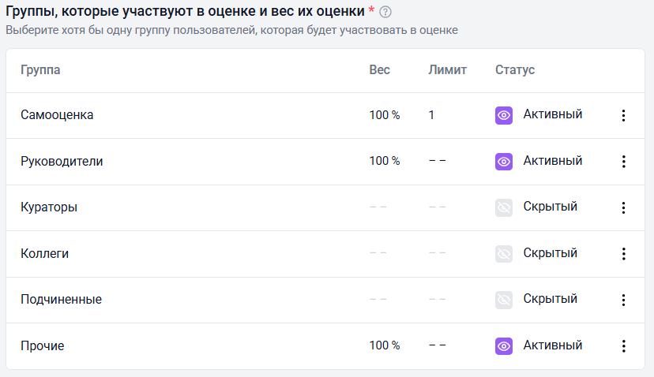Click the help question mark icon
Viewport: 654px width, 377px height.
(385, 12)
